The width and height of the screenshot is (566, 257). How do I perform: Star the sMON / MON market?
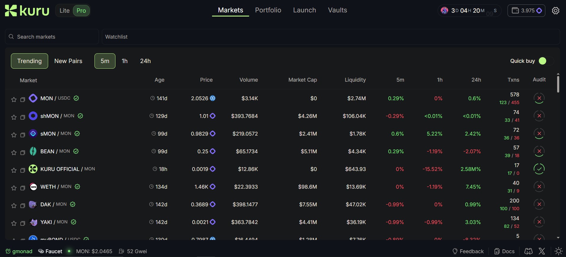coord(14,135)
